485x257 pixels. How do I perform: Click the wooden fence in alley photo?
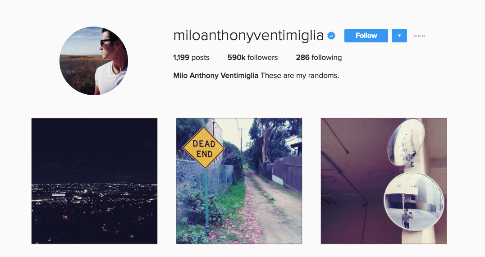[x=290, y=174]
